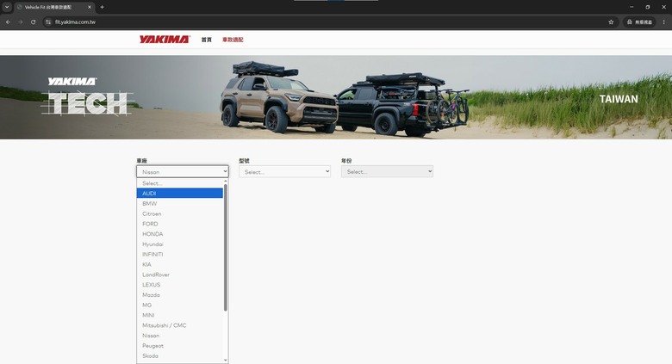Select the Vehicle Fit browser tab
The image size is (672, 364).
[x=54, y=7]
